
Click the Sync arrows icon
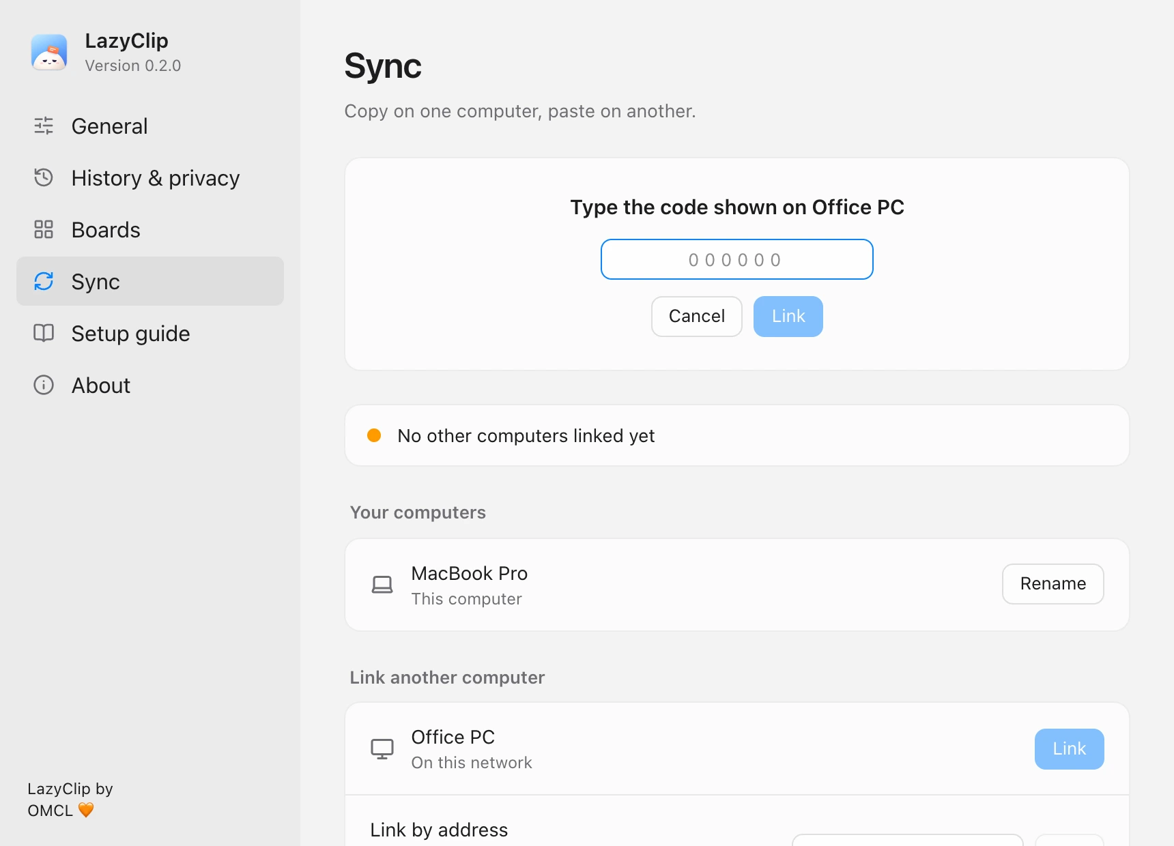point(44,281)
